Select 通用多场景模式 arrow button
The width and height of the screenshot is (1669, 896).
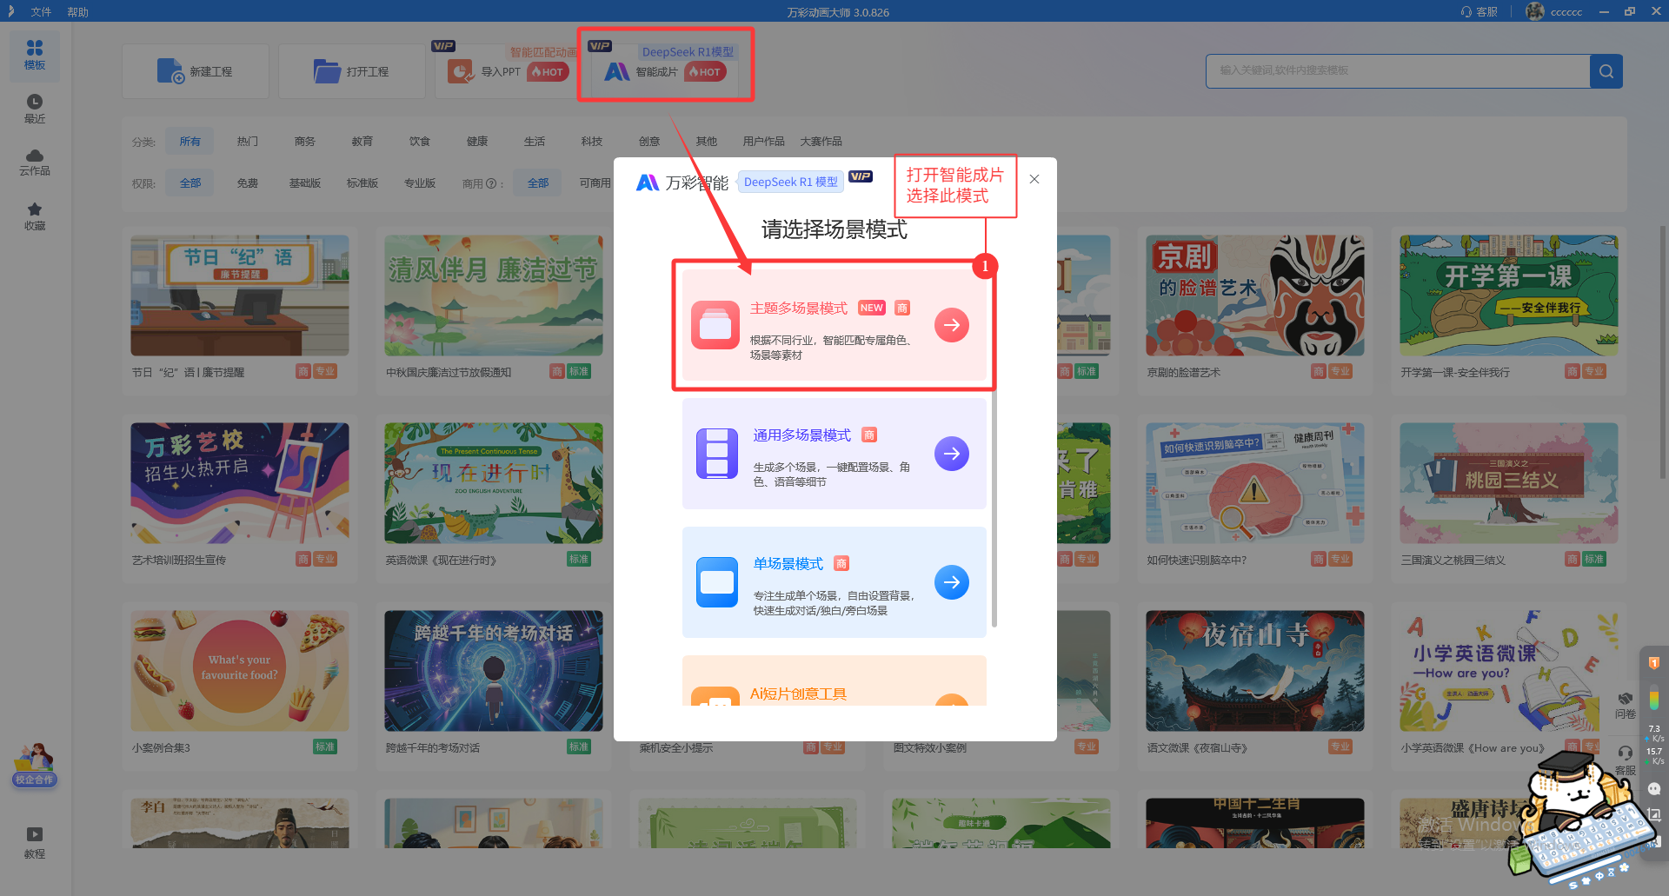(x=951, y=454)
